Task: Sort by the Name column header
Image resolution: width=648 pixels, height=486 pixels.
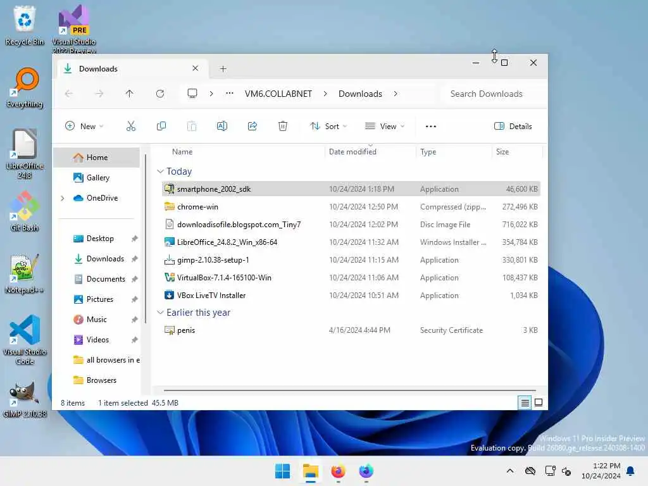Action: tap(182, 152)
